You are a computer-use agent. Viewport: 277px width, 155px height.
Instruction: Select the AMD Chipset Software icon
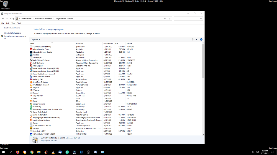pos(31,60)
